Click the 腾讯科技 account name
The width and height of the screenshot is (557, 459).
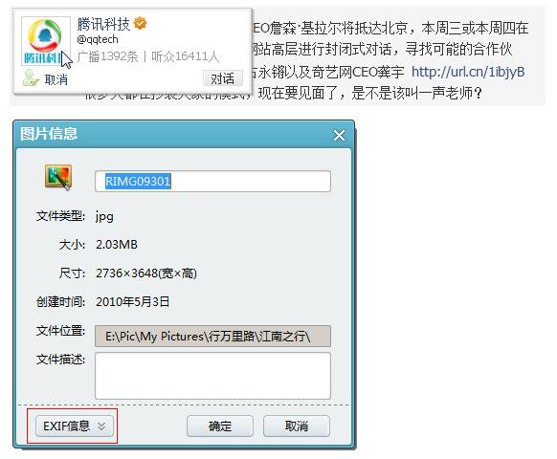103,24
